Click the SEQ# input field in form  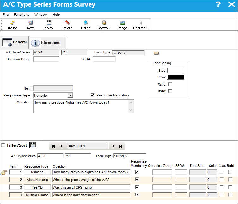pyautogui.click(x=104, y=59)
